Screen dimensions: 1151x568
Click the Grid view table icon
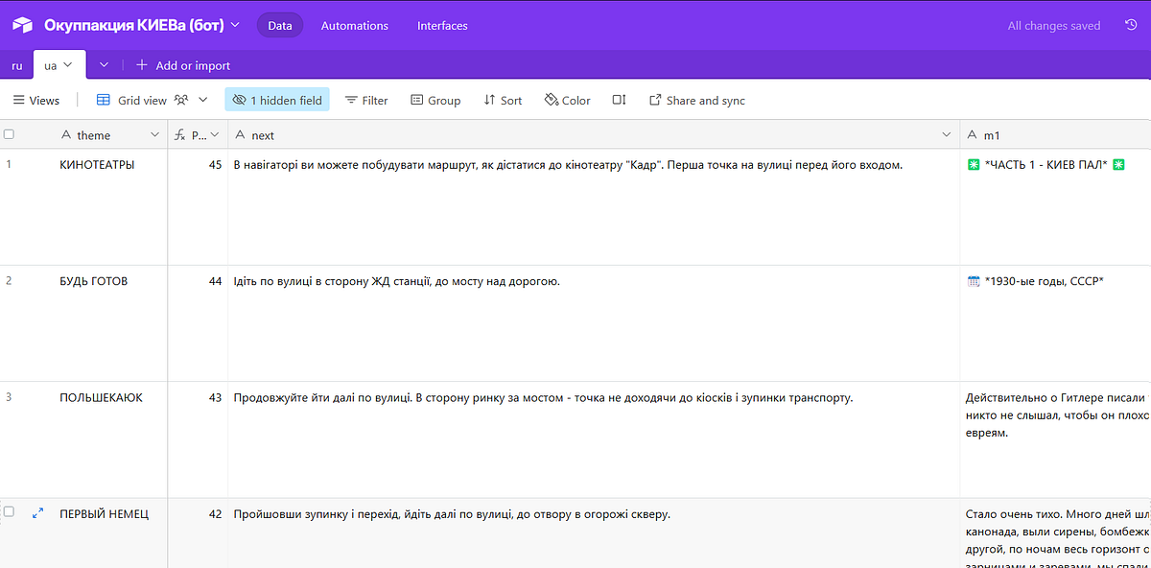104,100
